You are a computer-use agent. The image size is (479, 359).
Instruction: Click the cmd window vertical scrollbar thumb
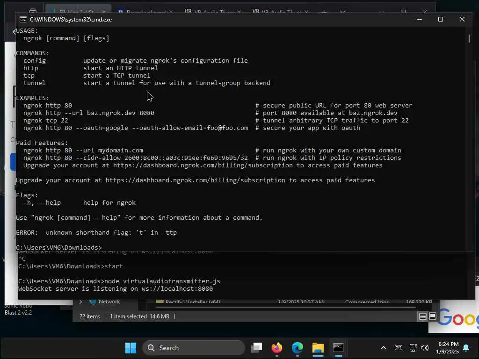point(469,38)
